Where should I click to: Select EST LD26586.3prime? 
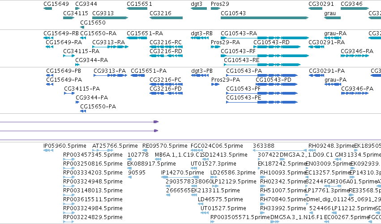pos(214,177)
